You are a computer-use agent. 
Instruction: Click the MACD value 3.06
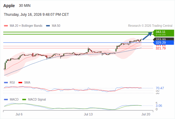159,106
